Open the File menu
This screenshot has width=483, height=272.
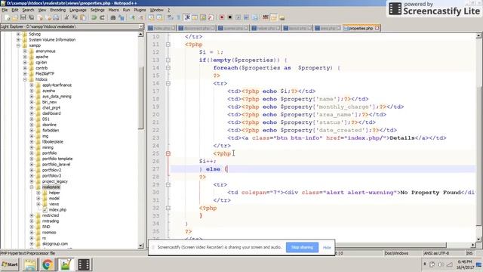[5, 10]
